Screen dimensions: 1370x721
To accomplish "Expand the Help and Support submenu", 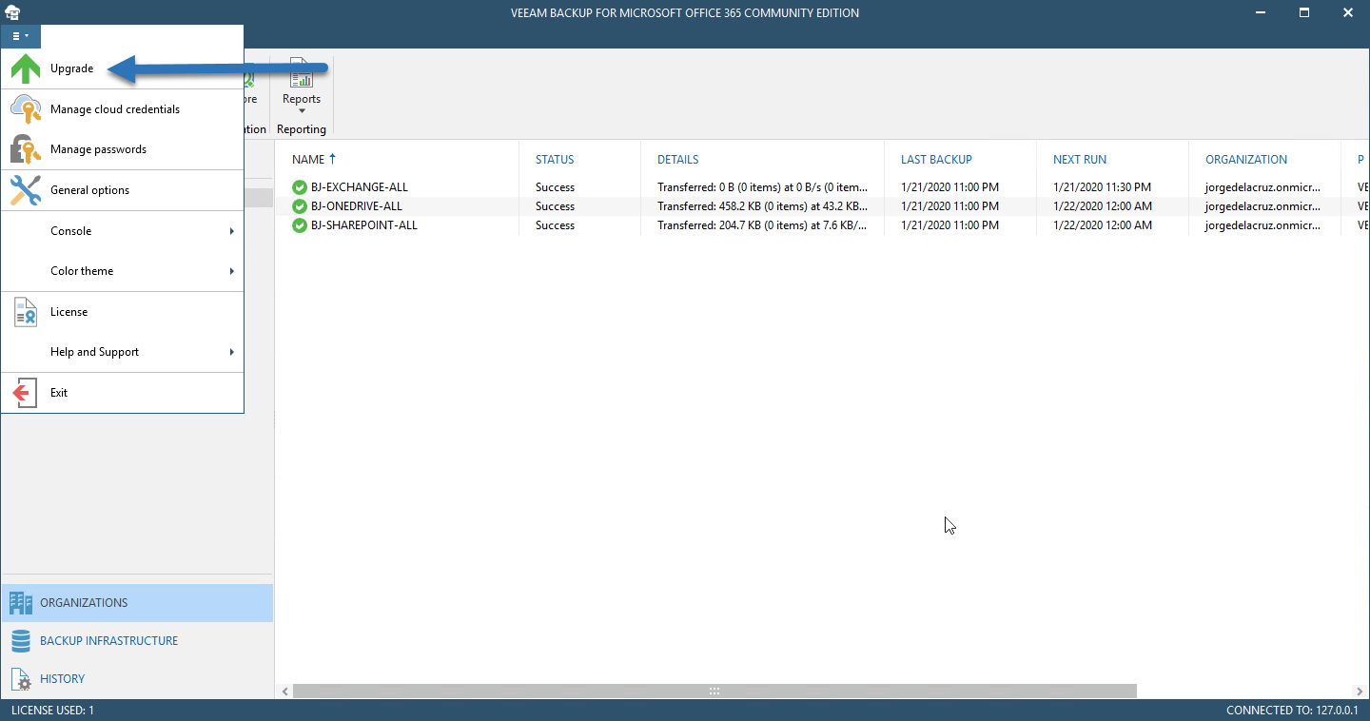I will (122, 352).
